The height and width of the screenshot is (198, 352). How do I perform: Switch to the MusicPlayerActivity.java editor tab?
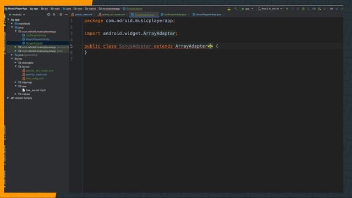point(208,15)
